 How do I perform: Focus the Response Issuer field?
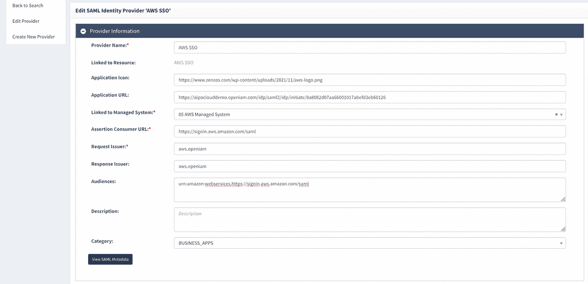(x=370, y=166)
